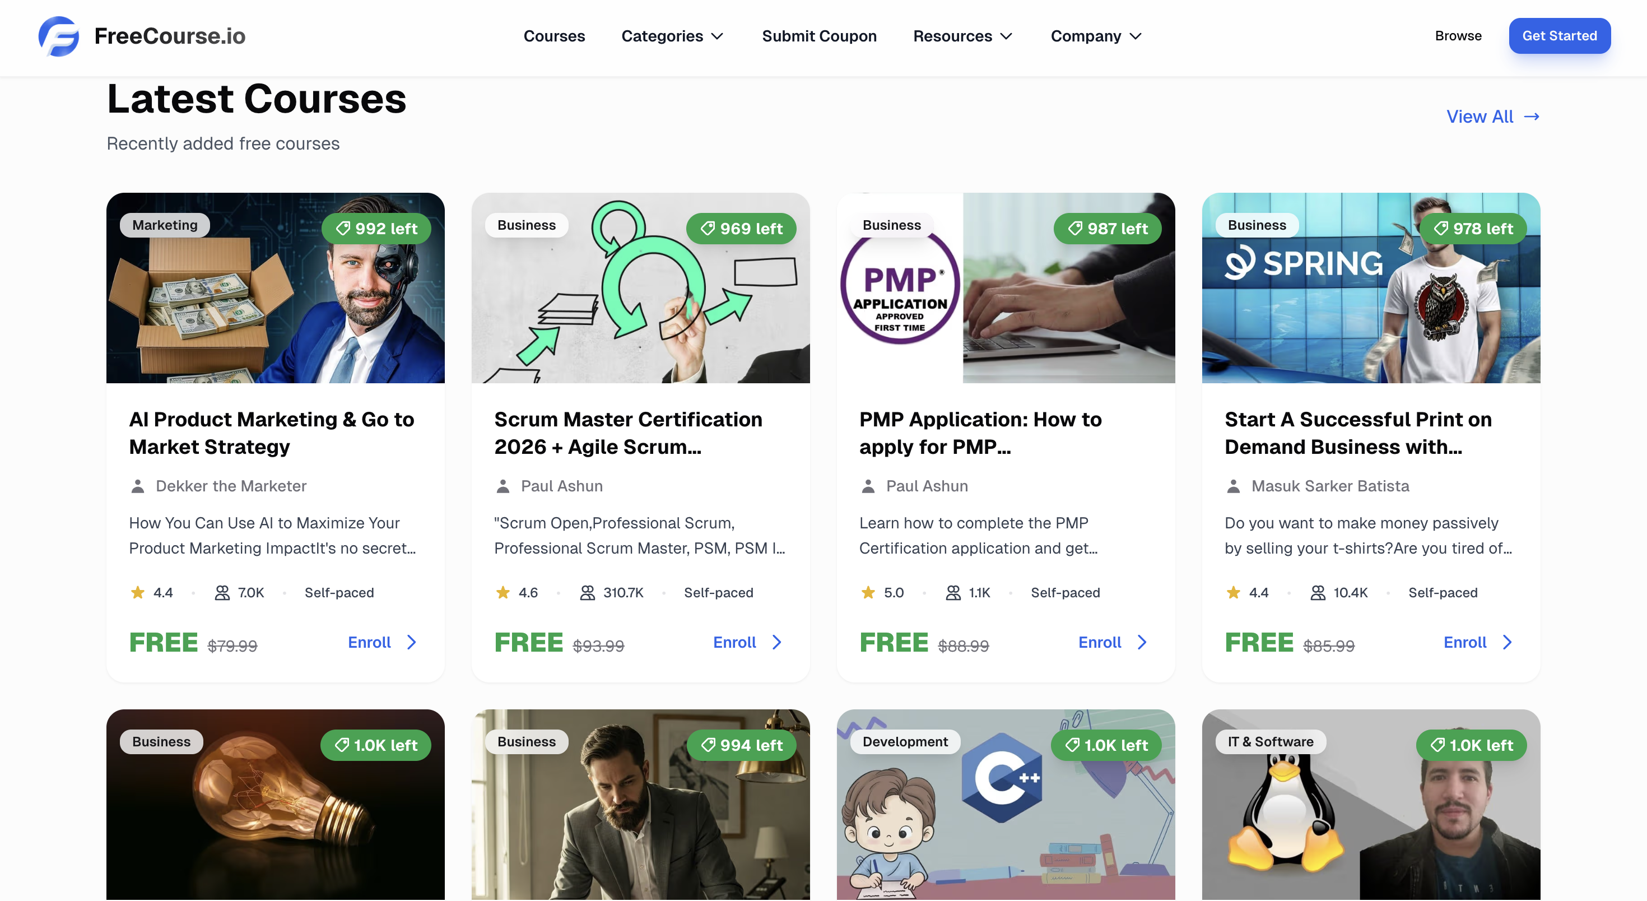This screenshot has width=1647, height=901.
Task: Click the FreeCourse.io logo icon
Action: (x=58, y=36)
